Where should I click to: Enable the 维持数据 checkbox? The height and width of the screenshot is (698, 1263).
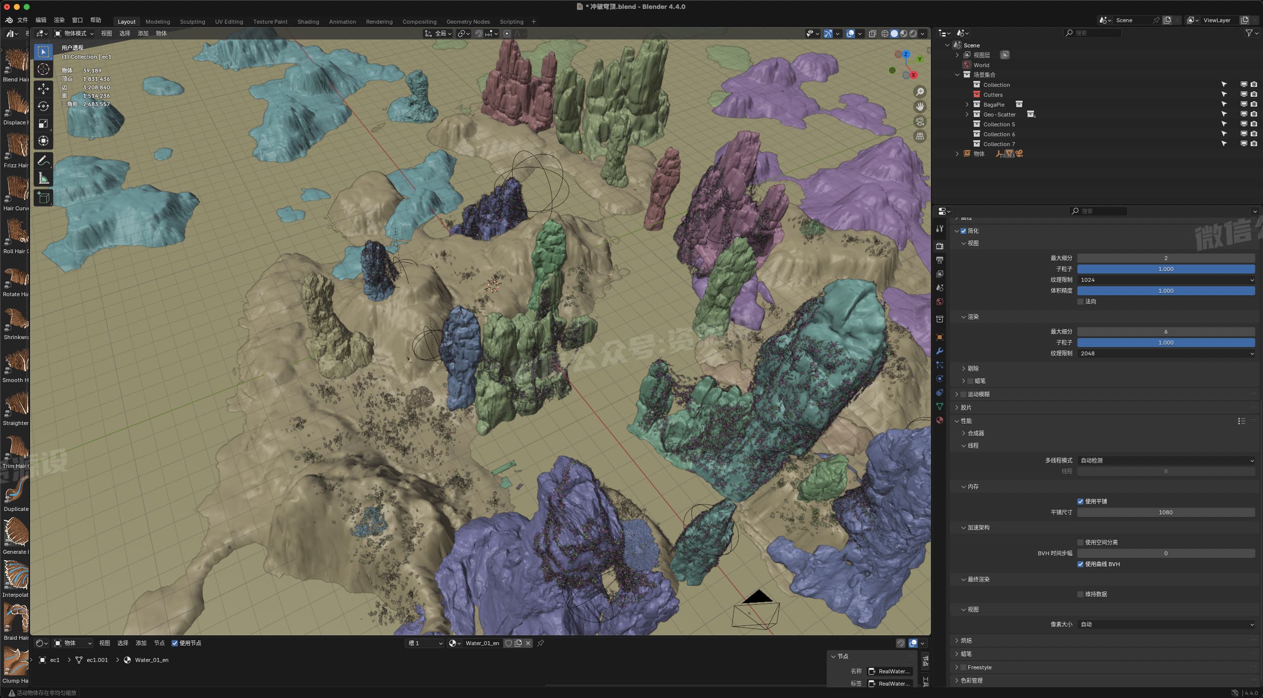pyautogui.click(x=1080, y=594)
